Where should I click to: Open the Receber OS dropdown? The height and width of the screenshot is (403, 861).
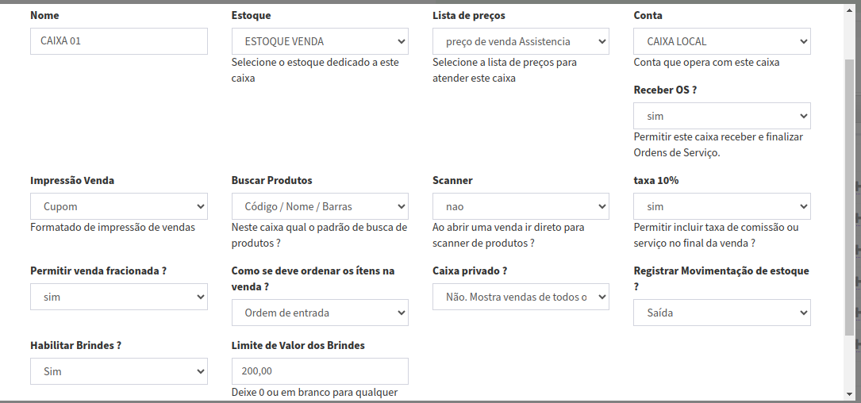click(721, 116)
